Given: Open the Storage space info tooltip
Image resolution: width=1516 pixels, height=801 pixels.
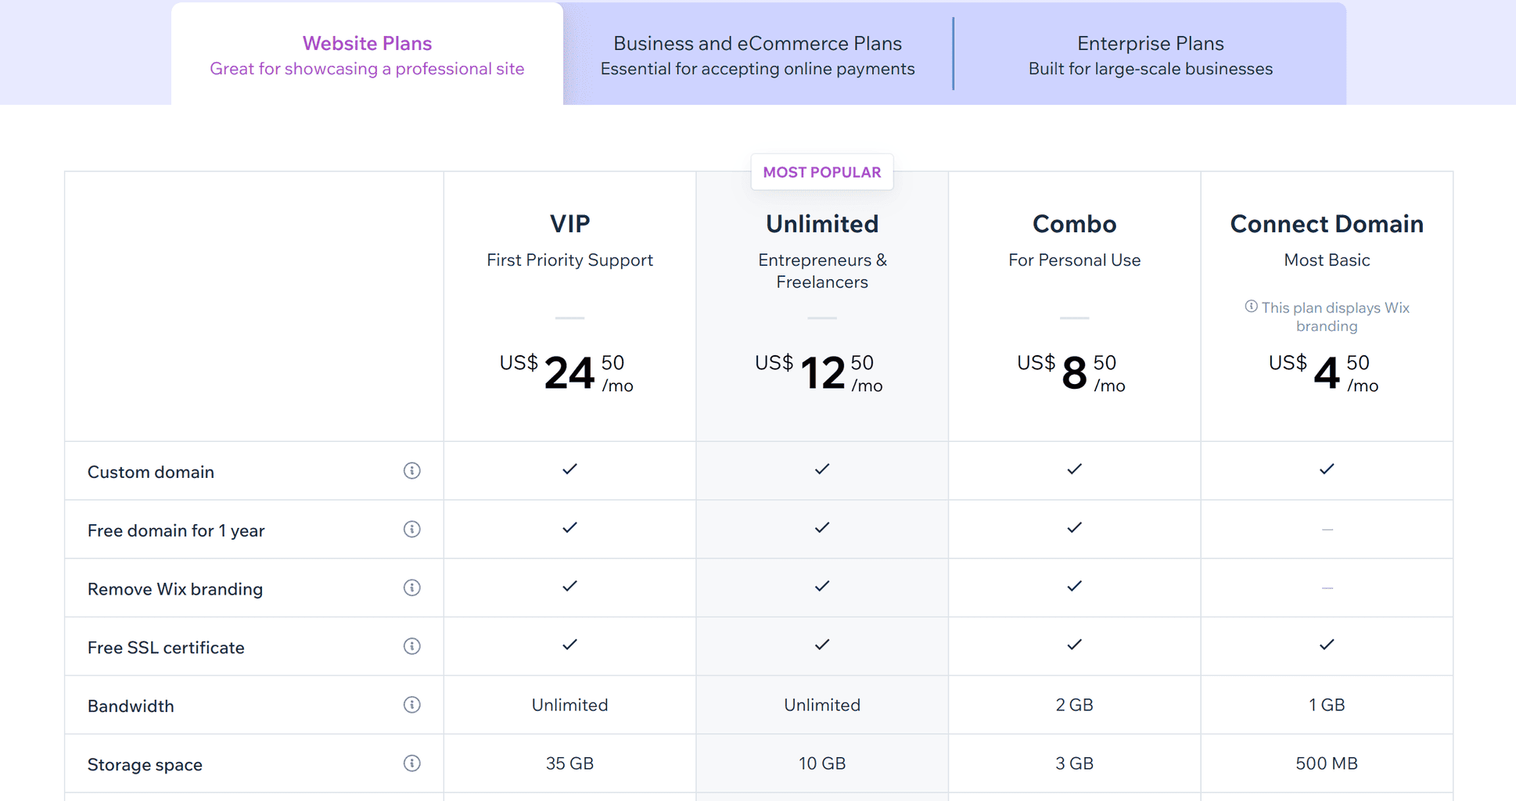Looking at the screenshot, I should click(411, 763).
